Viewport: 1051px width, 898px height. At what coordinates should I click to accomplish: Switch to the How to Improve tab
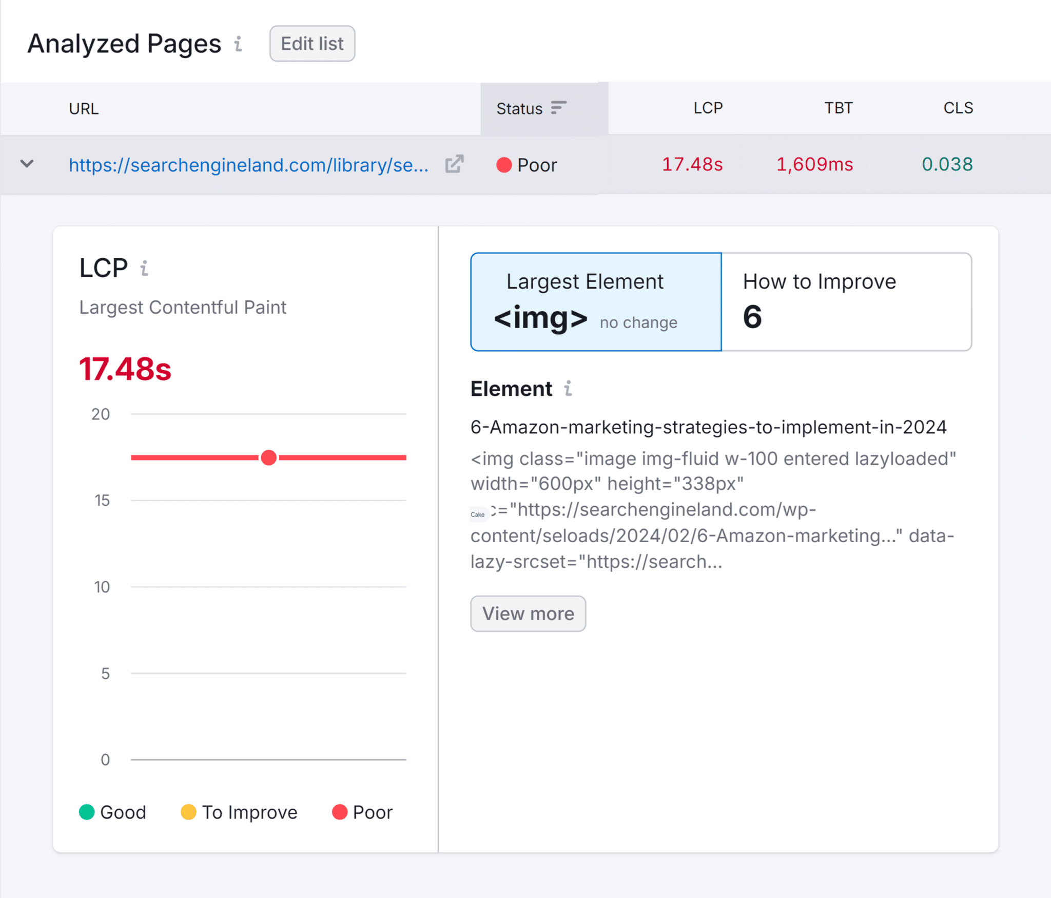click(x=846, y=302)
